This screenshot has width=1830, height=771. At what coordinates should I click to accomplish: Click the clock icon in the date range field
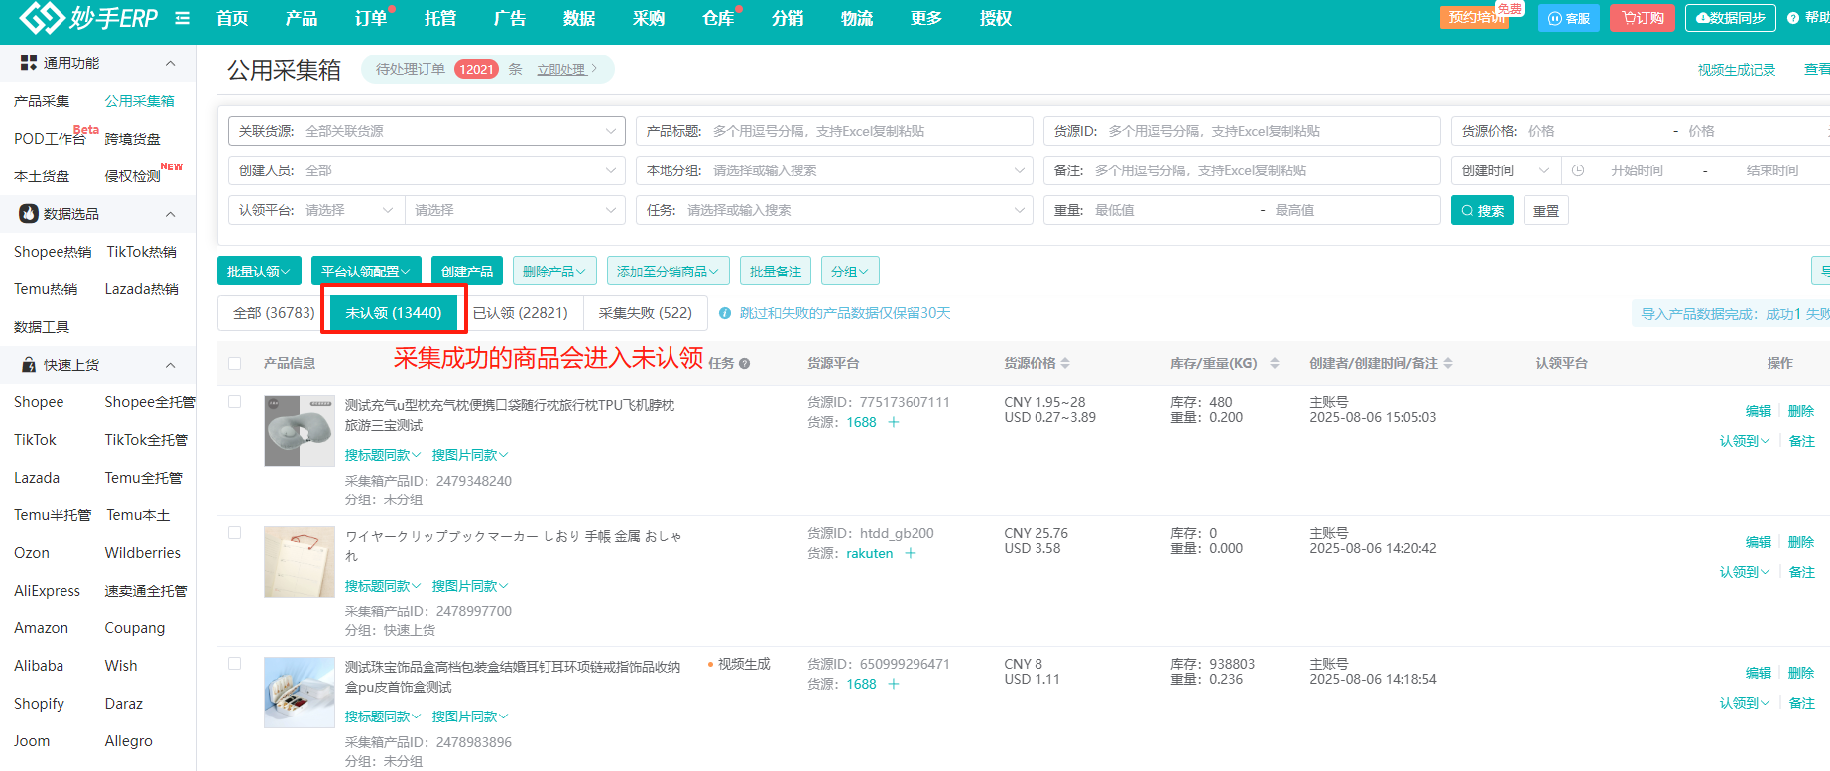pos(1577,170)
